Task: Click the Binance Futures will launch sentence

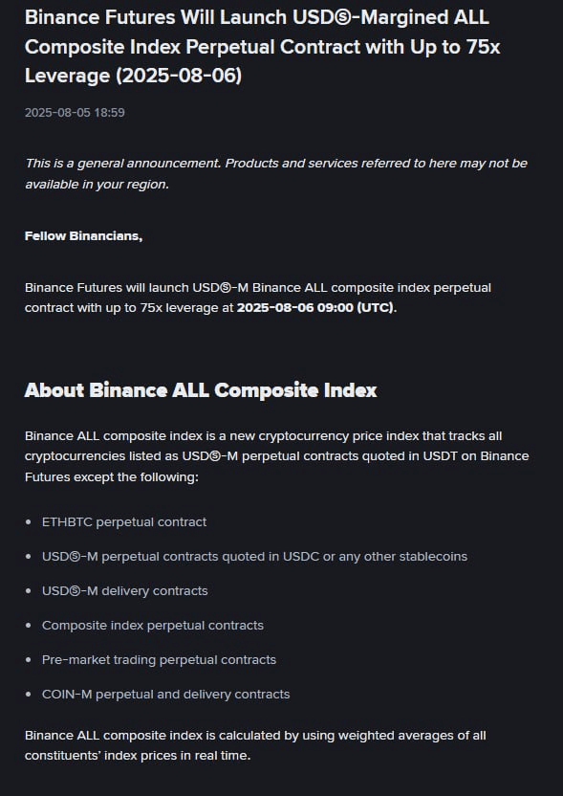Action: [258, 298]
